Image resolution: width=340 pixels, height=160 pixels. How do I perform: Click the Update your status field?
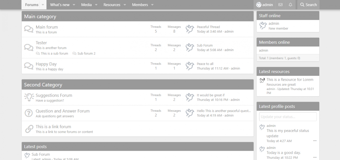(288, 117)
